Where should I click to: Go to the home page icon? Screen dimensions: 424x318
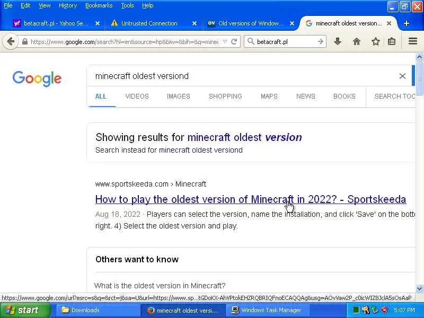(357, 41)
